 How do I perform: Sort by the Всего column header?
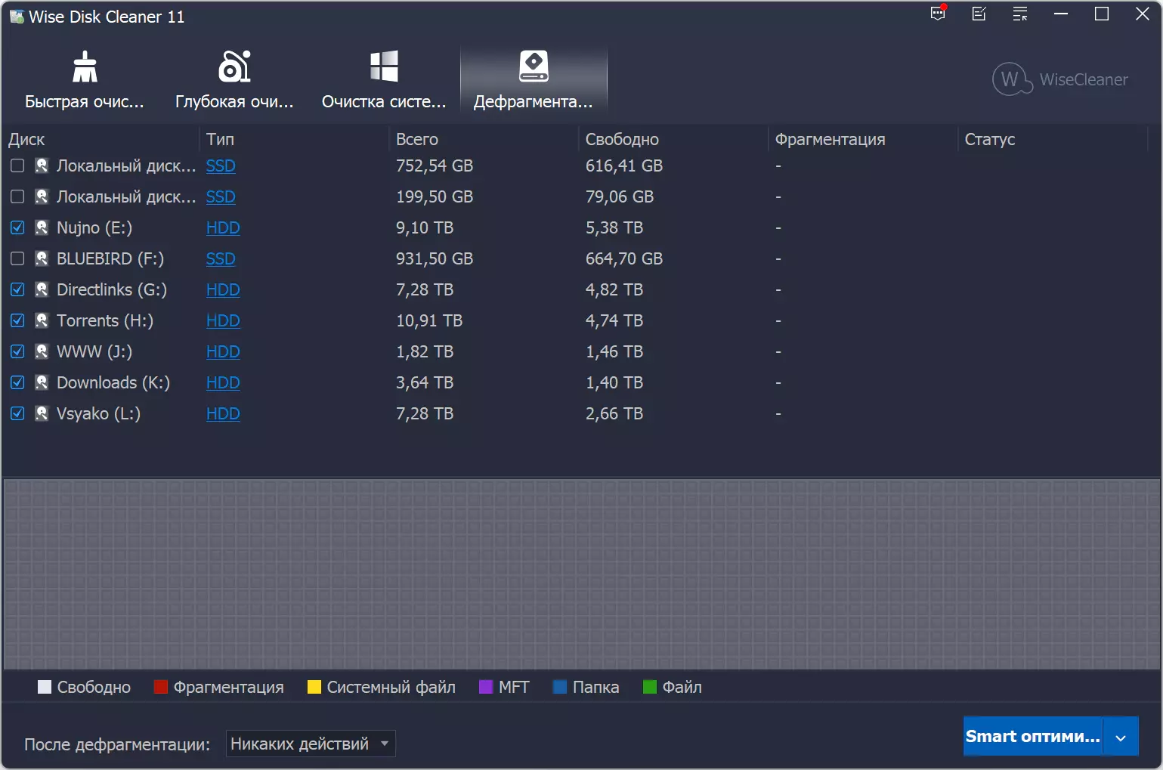[x=484, y=139]
